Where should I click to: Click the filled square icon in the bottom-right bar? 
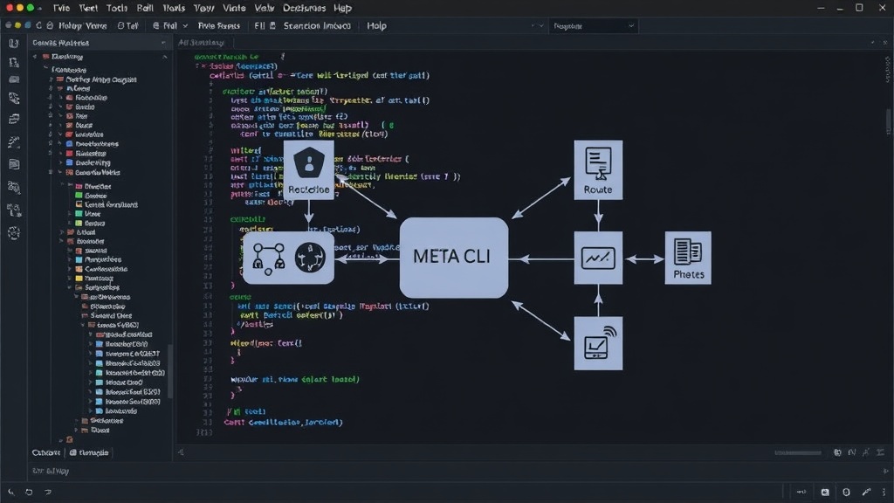tap(825, 492)
